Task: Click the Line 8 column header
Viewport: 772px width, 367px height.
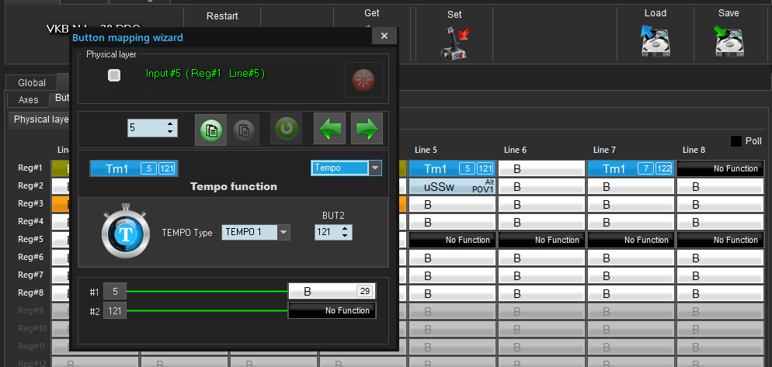Action: coord(694,150)
